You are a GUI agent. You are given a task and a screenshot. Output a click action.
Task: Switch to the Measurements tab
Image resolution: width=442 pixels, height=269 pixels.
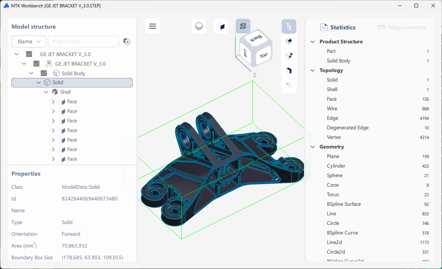402,28
